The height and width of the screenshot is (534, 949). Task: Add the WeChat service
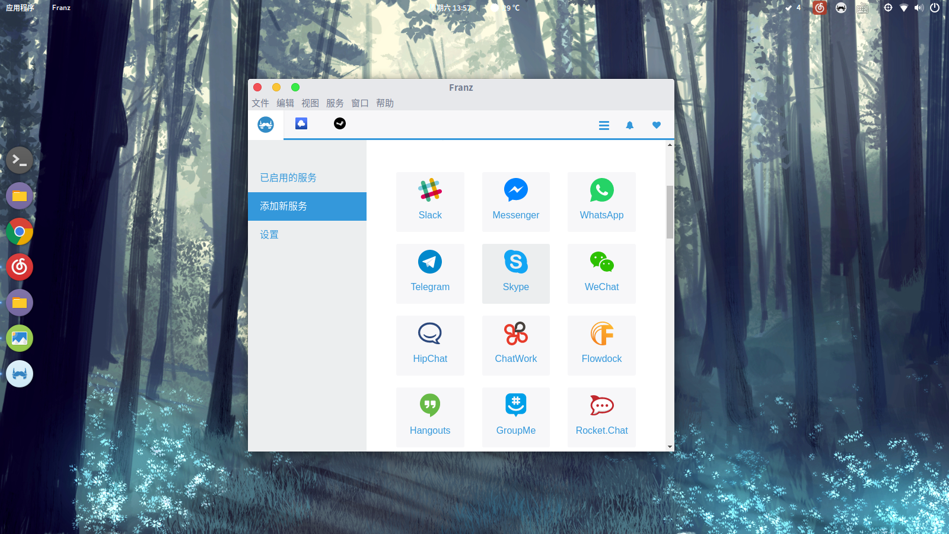pyautogui.click(x=601, y=274)
